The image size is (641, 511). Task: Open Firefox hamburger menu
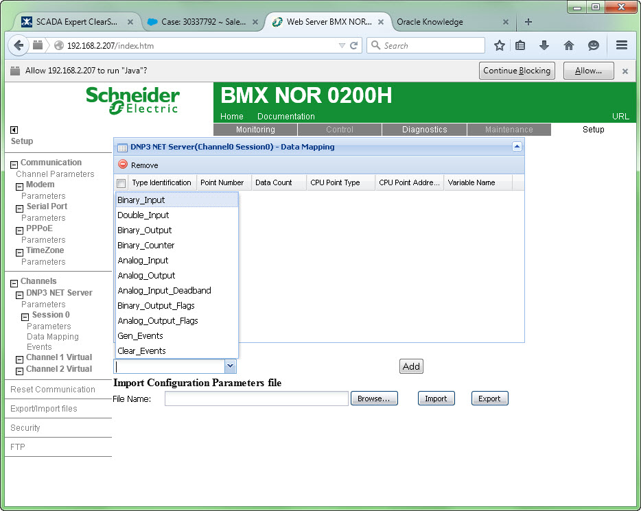click(x=621, y=45)
